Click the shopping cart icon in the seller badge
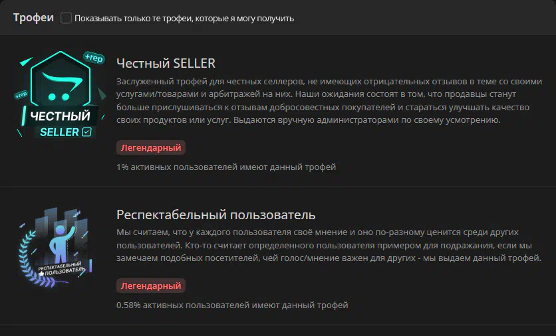 click(61, 86)
